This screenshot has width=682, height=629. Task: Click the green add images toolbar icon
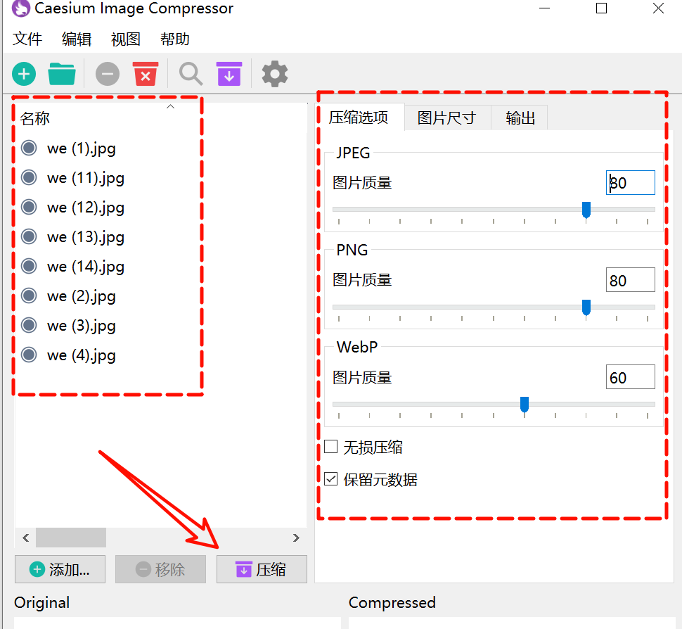click(24, 74)
